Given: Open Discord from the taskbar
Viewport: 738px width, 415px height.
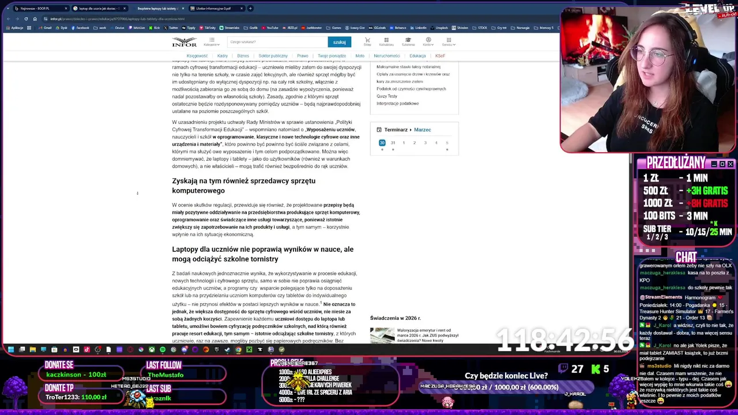Looking at the screenshot, I should click(184, 349).
